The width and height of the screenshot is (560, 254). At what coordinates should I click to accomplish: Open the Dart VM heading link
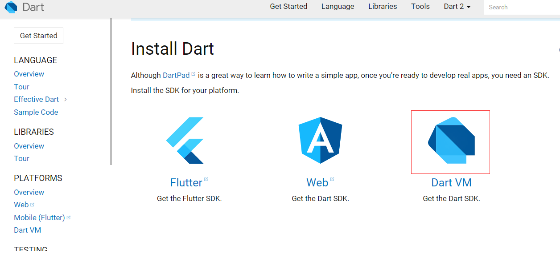(451, 183)
